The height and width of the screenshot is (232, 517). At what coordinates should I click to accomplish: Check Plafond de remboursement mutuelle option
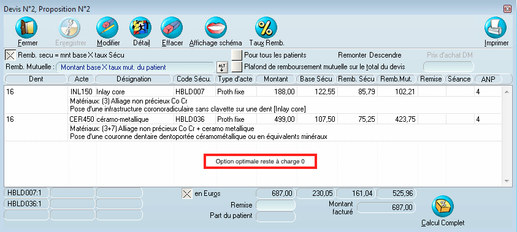[x=237, y=67]
